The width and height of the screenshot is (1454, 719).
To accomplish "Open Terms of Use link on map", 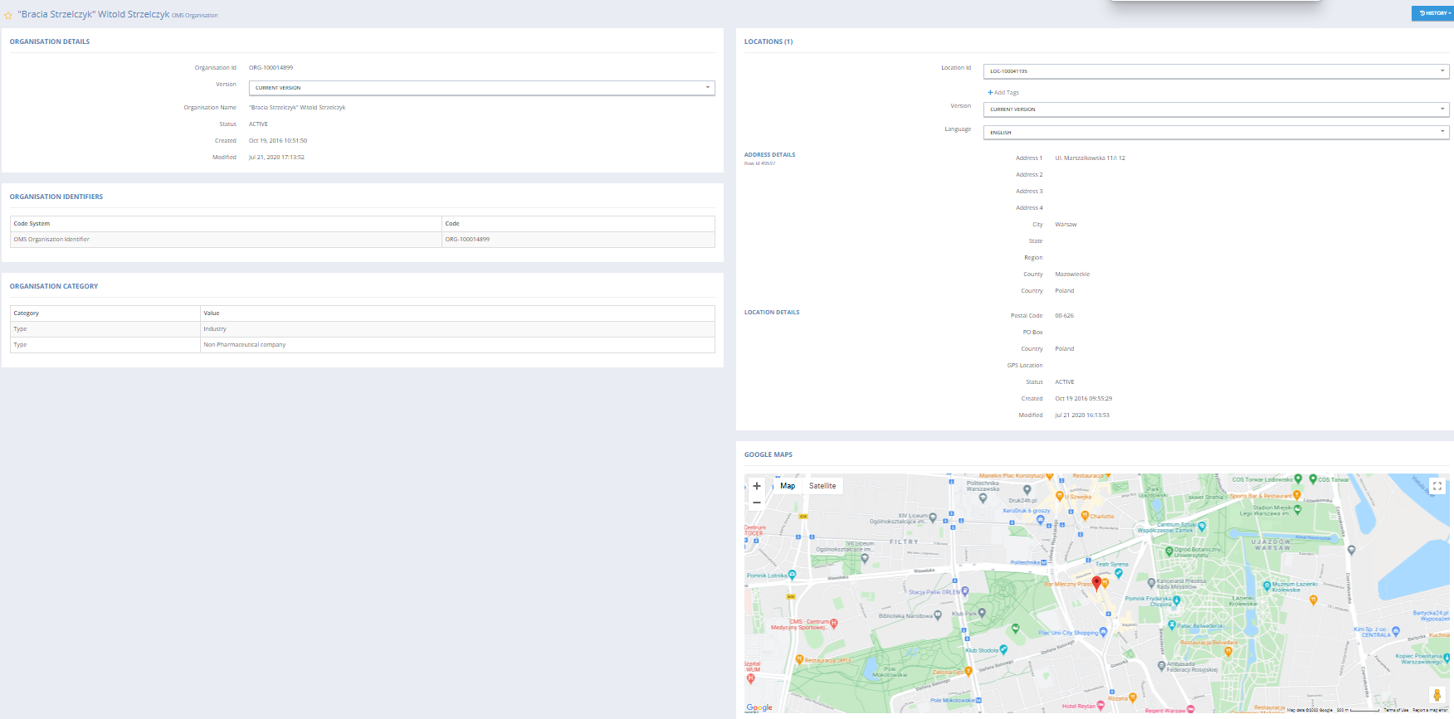I will (1396, 710).
